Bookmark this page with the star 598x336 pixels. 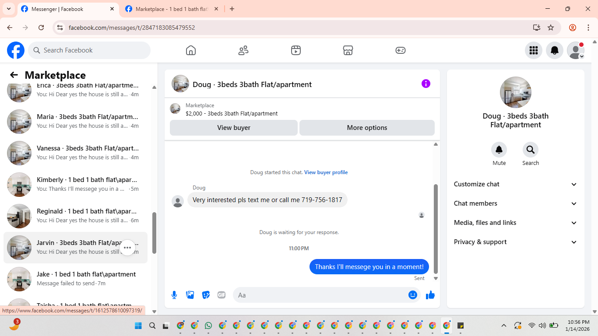pyautogui.click(x=551, y=28)
